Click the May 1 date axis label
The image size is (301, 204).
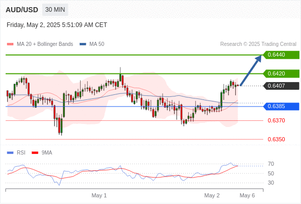[99, 195]
